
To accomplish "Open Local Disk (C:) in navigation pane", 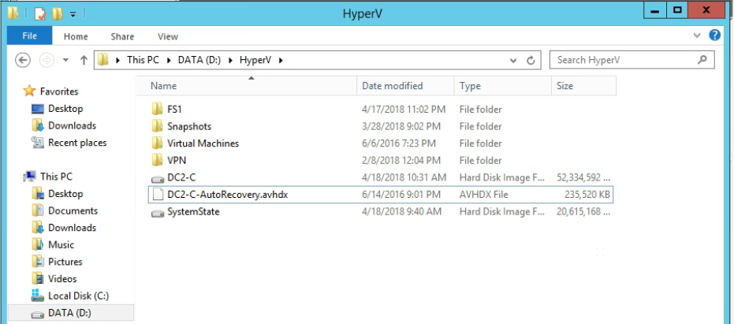I will [78, 296].
